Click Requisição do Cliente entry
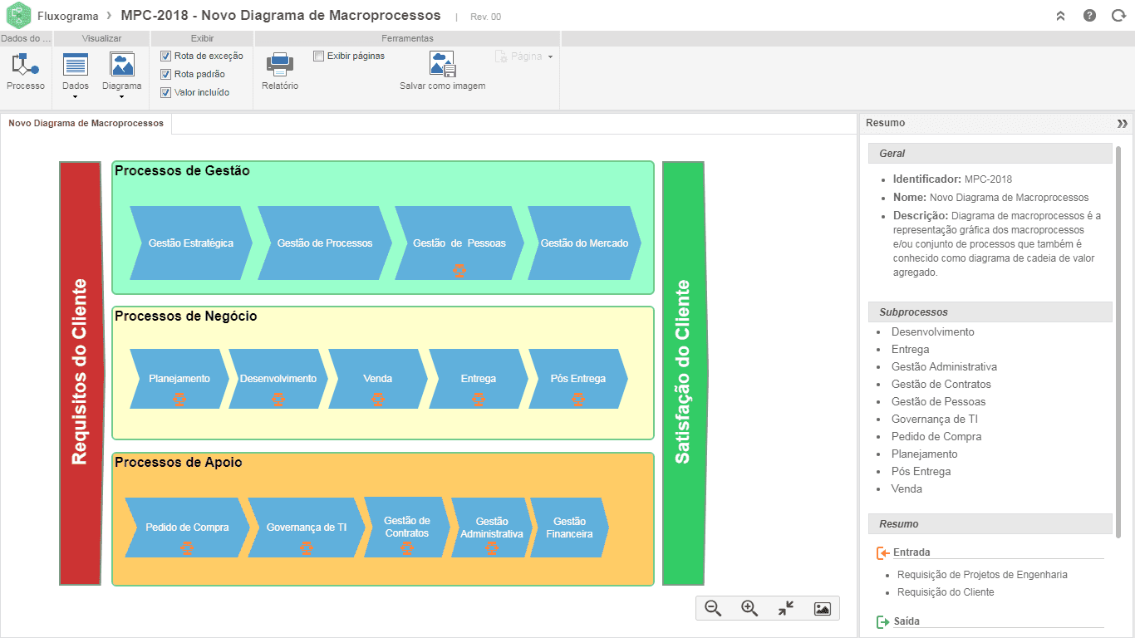 click(x=946, y=592)
